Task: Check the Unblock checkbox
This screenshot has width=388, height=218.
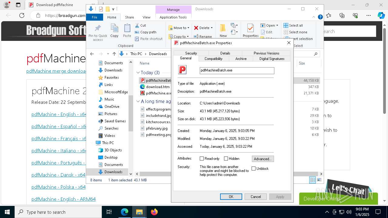Action: point(254,169)
